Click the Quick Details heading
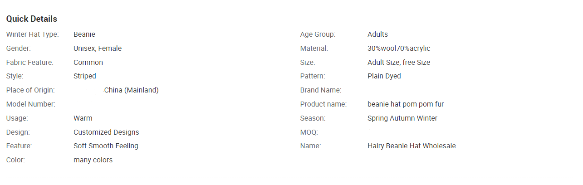The image size is (583, 185). click(32, 19)
